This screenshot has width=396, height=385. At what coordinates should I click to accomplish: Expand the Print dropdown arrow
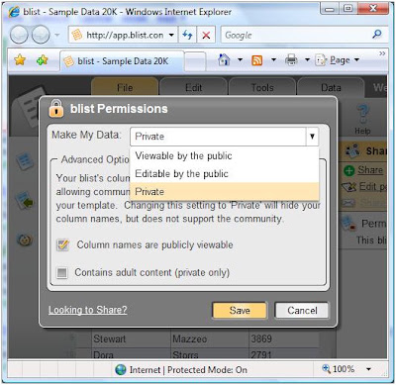coord(307,60)
